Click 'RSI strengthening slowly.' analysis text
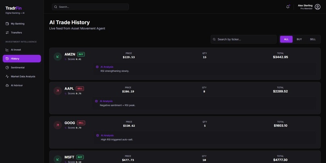This screenshot has width=326, height=163. [115, 71]
